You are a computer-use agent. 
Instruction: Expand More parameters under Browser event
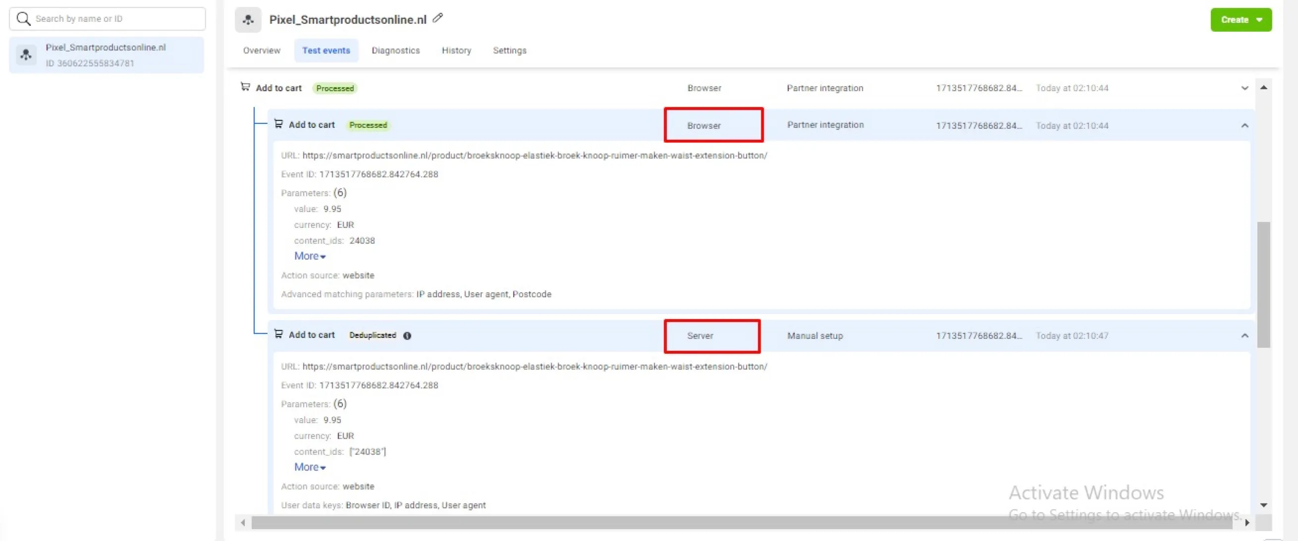click(x=309, y=256)
